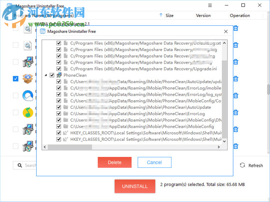
Task: Click the sort arrow beside Size column
Action: (x=161, y=15)
